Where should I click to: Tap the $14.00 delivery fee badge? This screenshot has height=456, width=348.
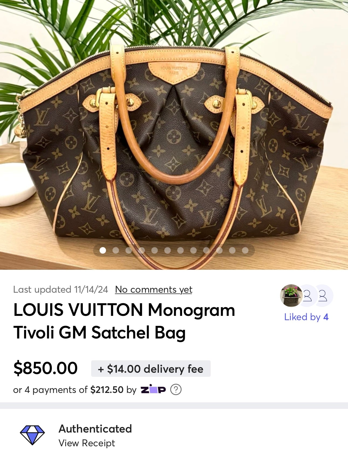point(151,368)
